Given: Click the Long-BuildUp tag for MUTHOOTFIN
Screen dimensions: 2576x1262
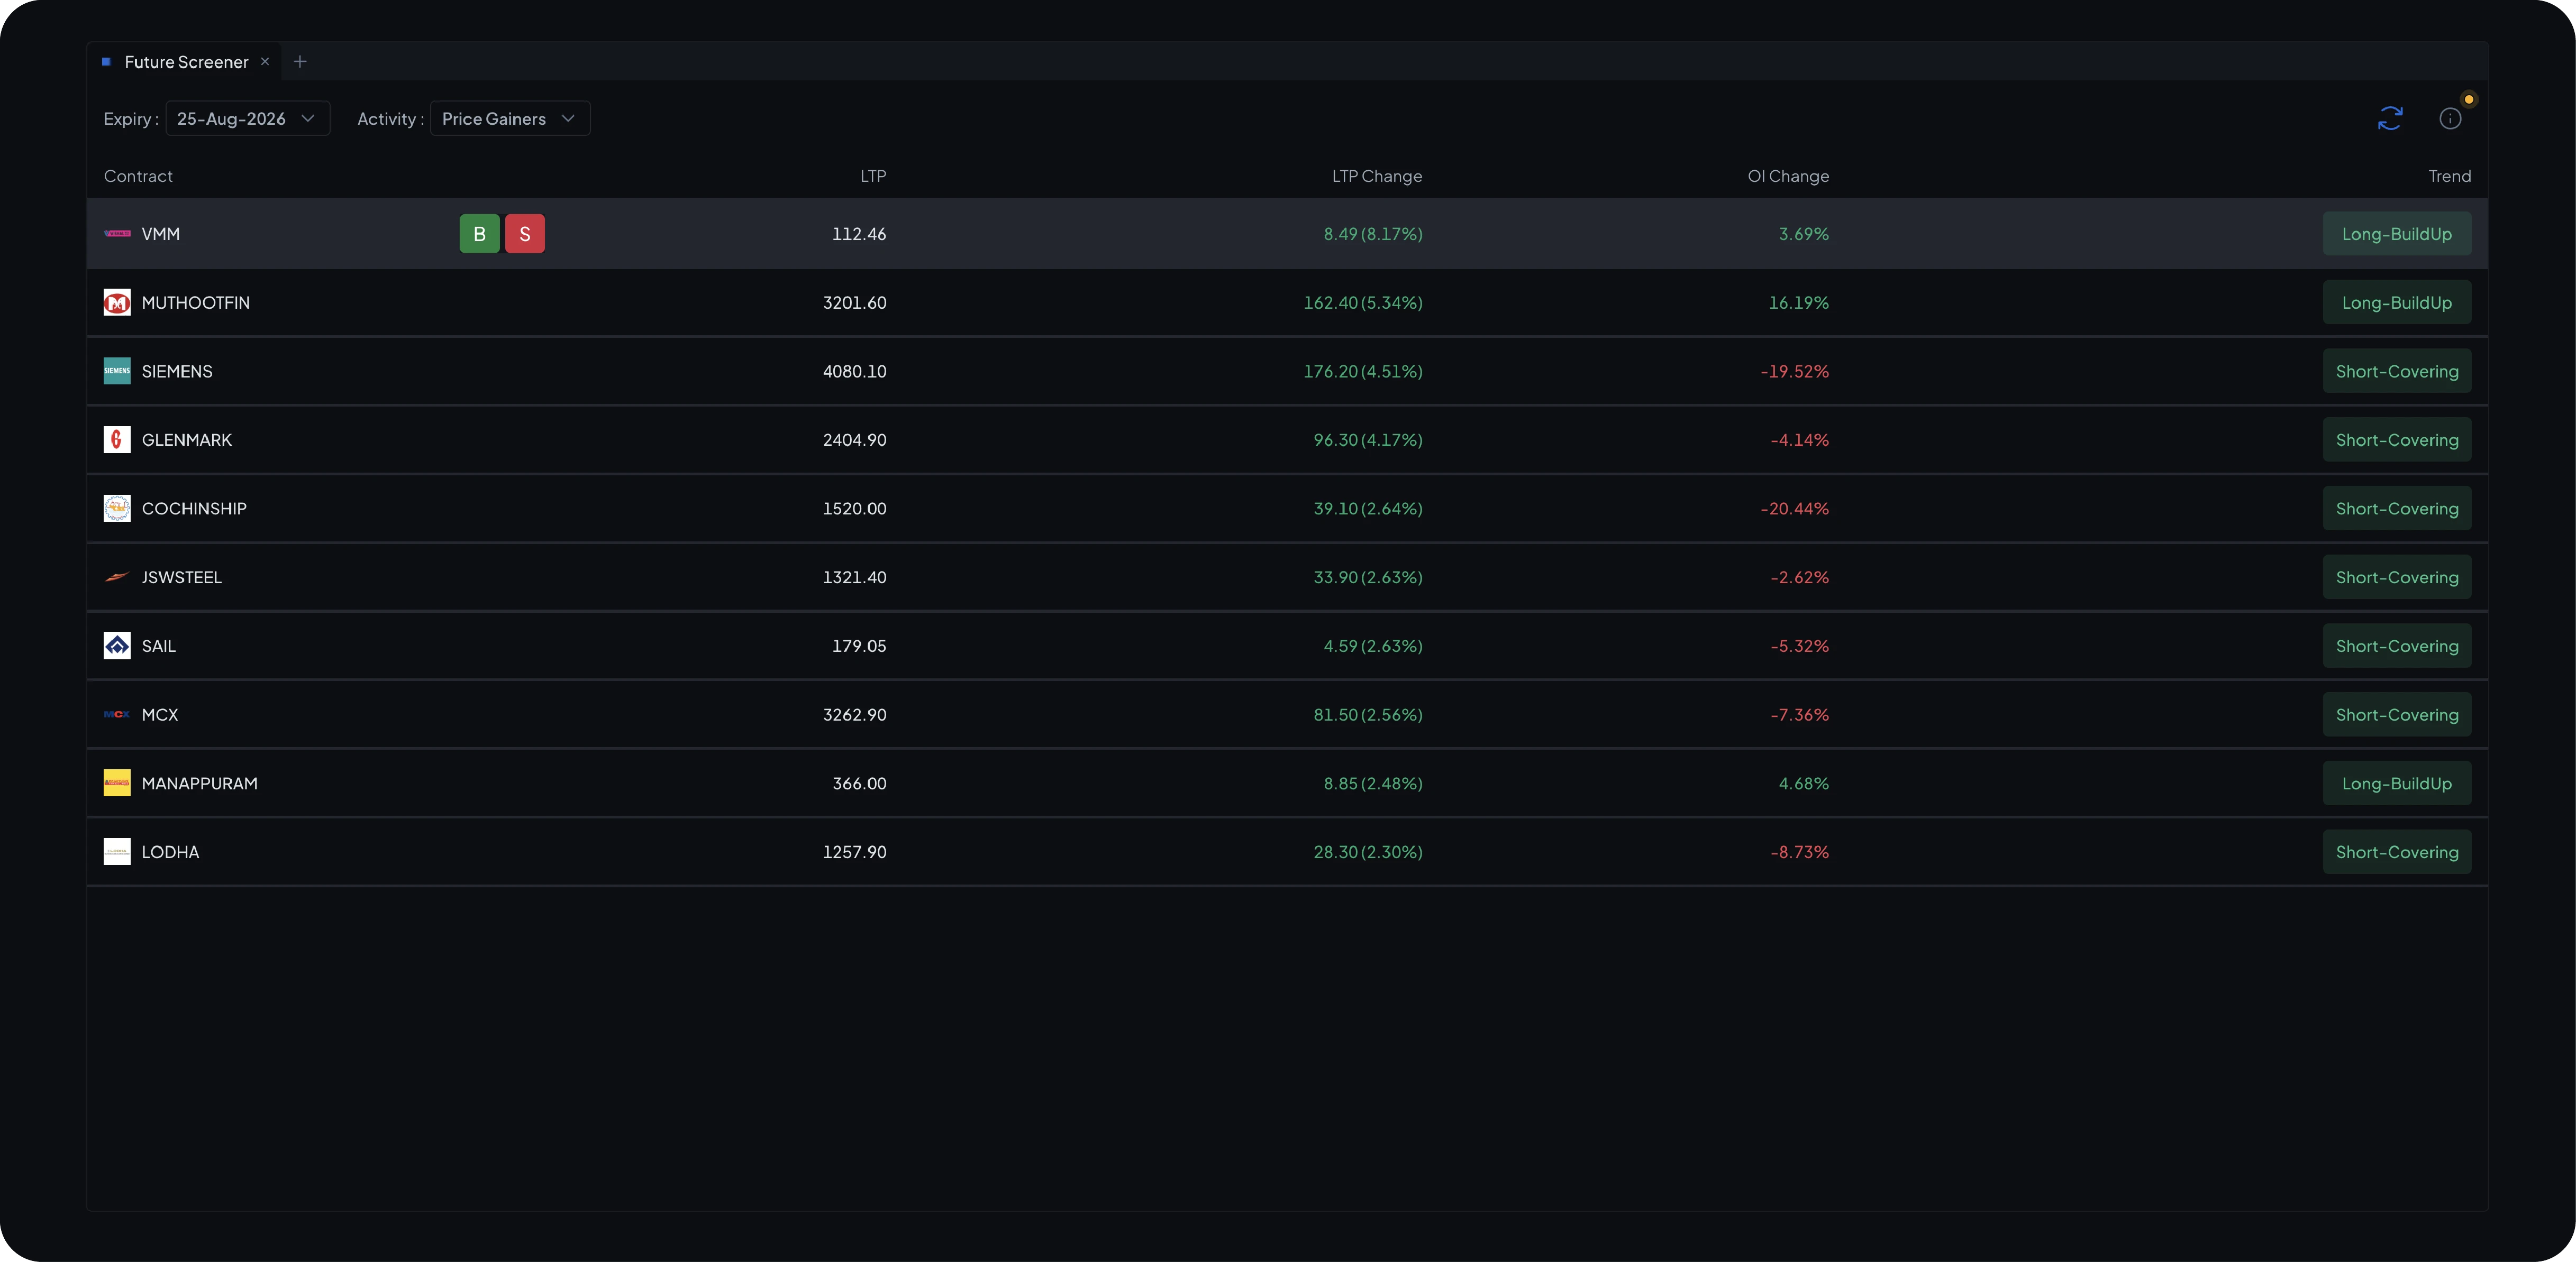Looking at the screenshot, I should pos(2397,303).
